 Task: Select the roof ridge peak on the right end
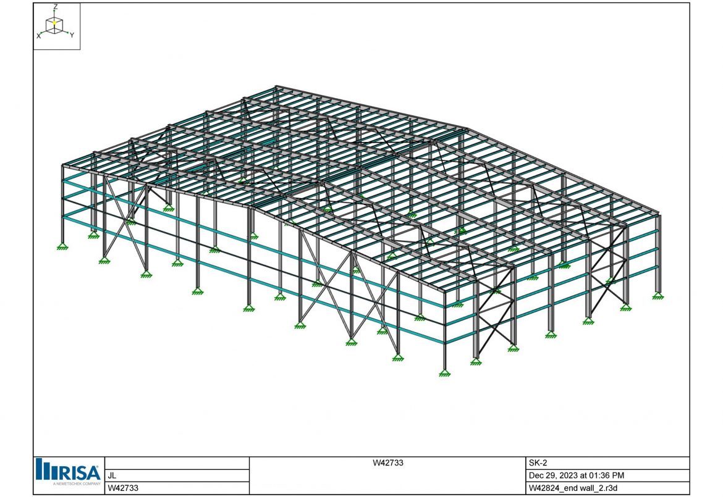click(x=467, y=130)
